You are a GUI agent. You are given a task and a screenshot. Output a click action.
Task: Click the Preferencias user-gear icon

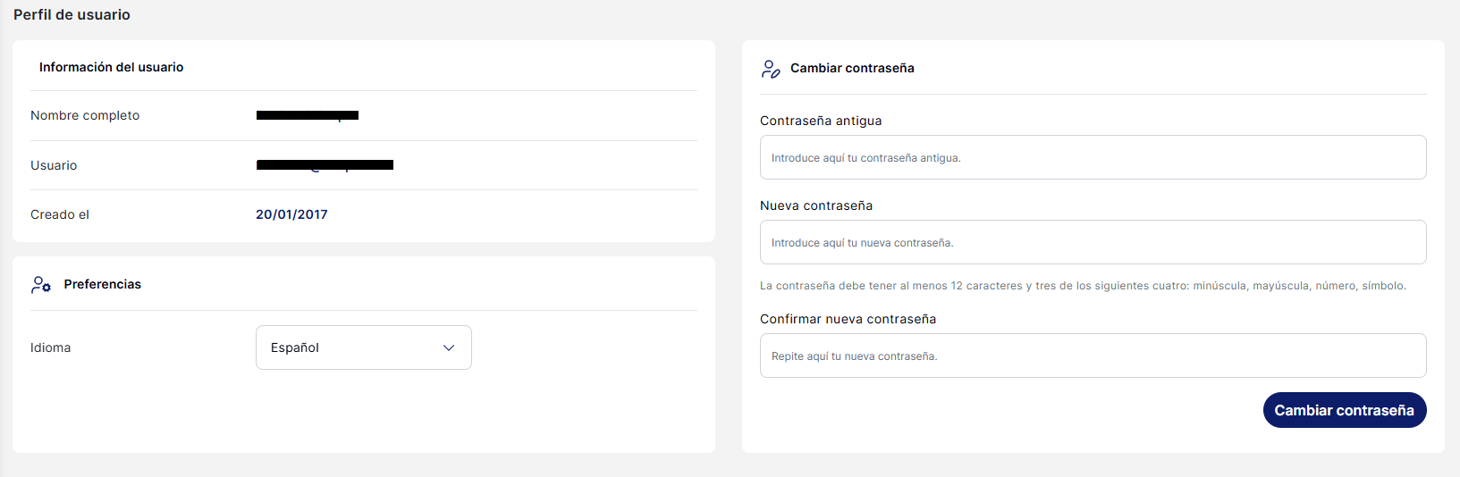(41, 285)
